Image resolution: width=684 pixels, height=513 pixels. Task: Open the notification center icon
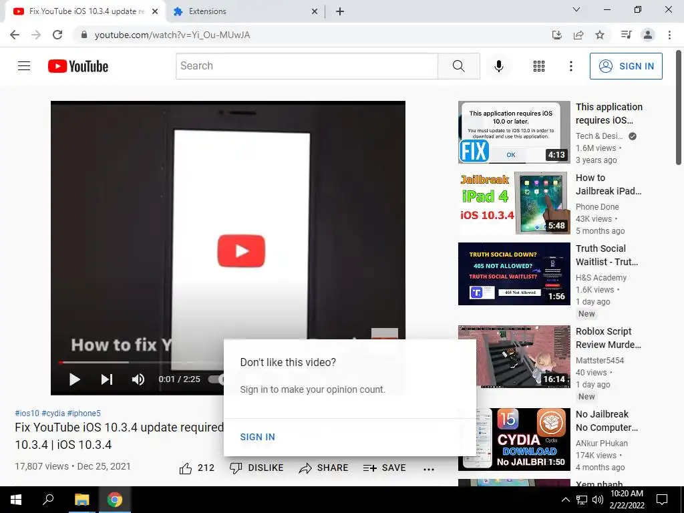coord(662,500)
